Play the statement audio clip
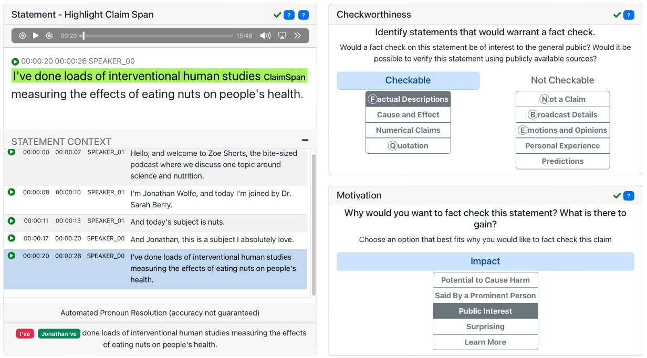647x358 pixels. [36, 35]
